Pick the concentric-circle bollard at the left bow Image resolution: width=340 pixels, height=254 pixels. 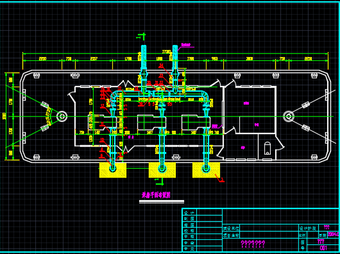coord(62,116)
